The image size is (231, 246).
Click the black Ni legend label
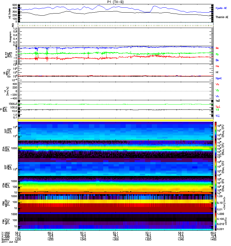pyautogui.click(x=217, y=72)
